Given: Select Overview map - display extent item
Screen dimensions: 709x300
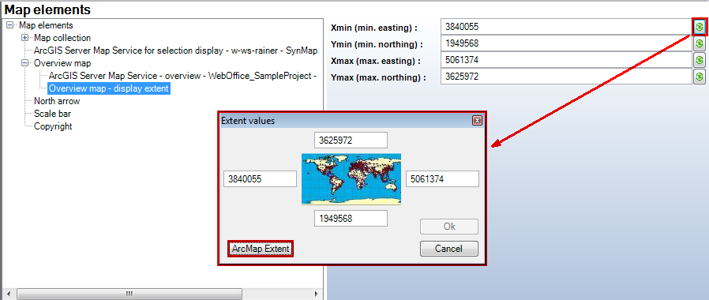Looking at the screenshot, I should [x=109, y=88].
